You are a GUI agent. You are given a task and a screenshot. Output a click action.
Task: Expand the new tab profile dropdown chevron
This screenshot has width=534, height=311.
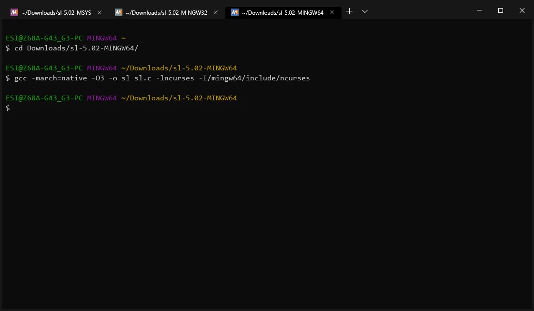(x=365, y=11)
